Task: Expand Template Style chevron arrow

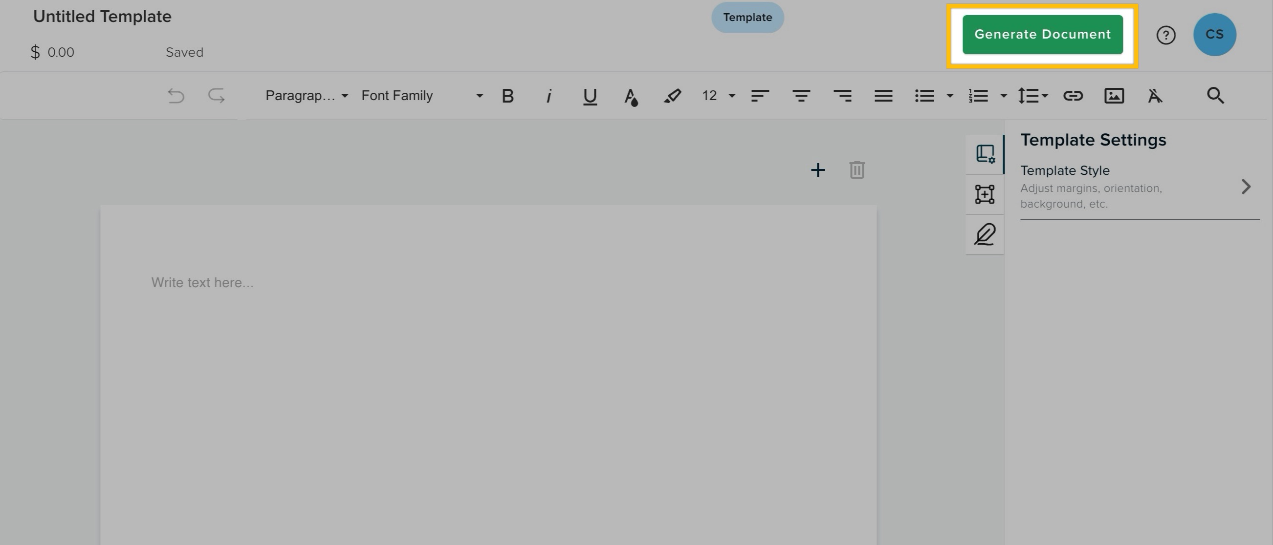Action: click(1246, 187)
